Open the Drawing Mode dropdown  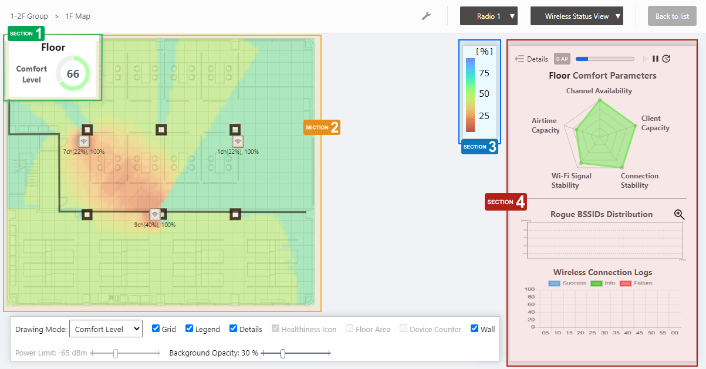click(x=106, y=329)
